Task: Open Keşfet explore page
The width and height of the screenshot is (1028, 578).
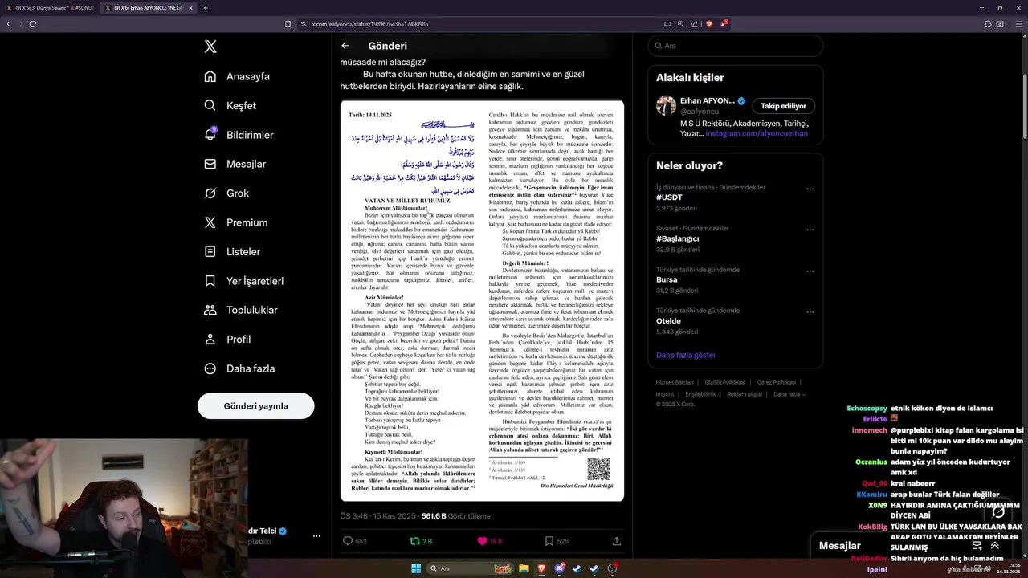Action: click(x=230, y=105)
